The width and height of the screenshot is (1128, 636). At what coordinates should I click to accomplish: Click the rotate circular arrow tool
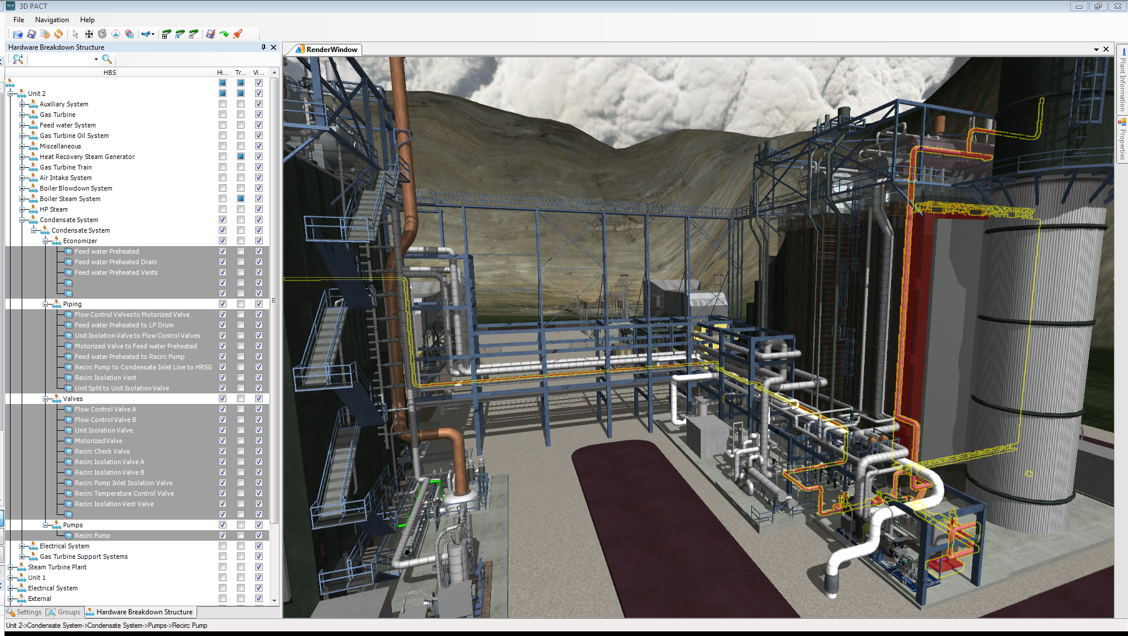pos(102,34)
